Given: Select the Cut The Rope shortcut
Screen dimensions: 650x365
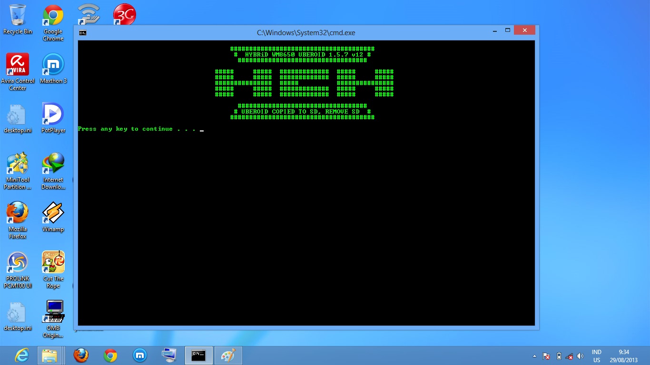Looking at the screenshot, I should pos(53,270).
